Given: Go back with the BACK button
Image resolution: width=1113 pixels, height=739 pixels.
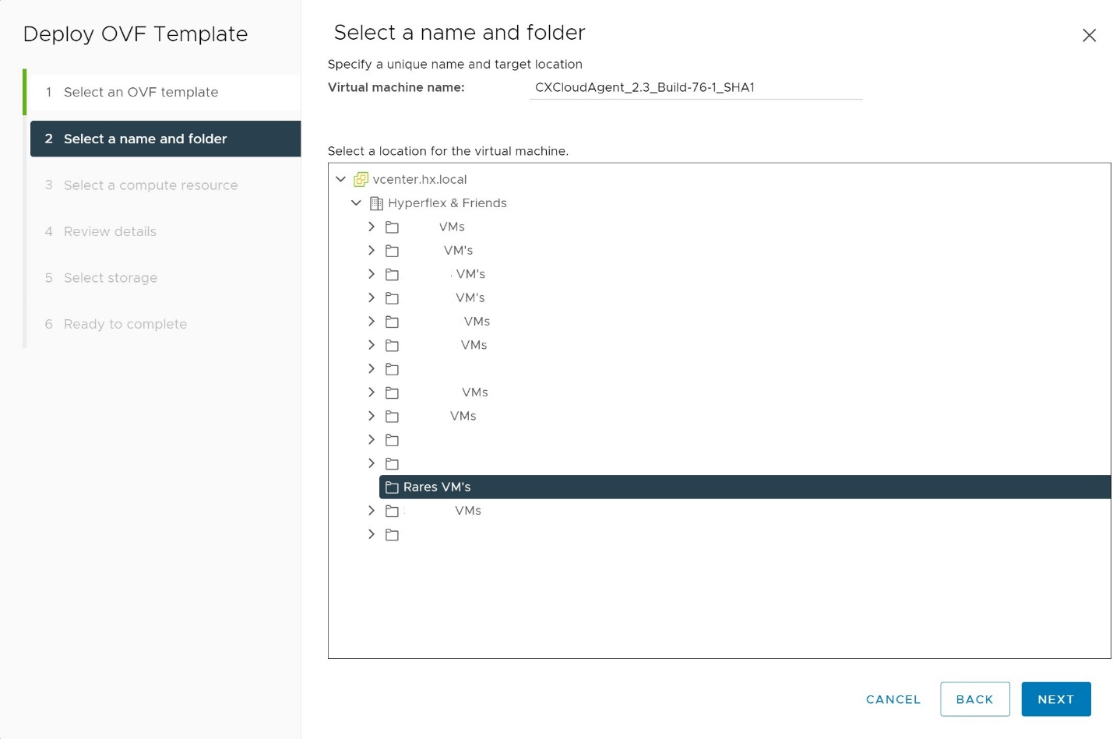Looking at the screenshot, I should (x=974, y=699).
